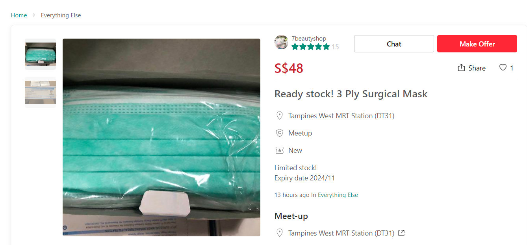Screen dimensions: 527x245
Task: Click the five-star seller rating
Action: point(310,47)
